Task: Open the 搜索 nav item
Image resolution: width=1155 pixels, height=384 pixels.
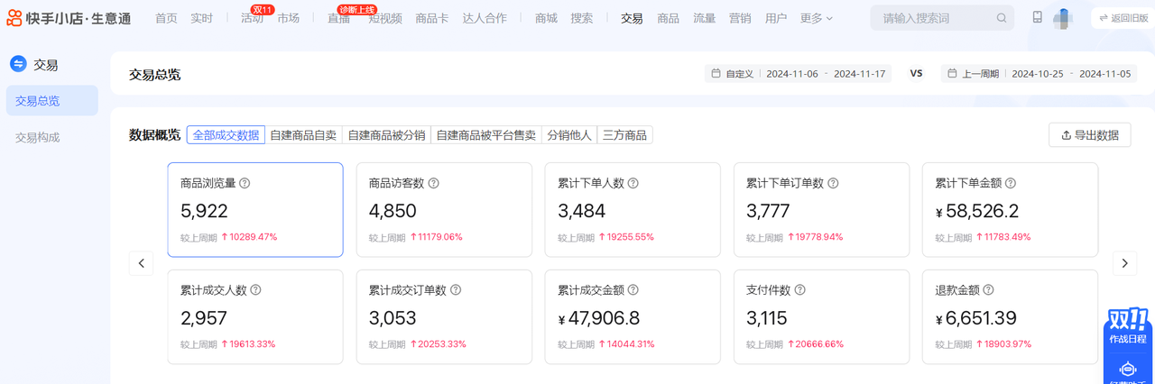Action: [582, 18]
